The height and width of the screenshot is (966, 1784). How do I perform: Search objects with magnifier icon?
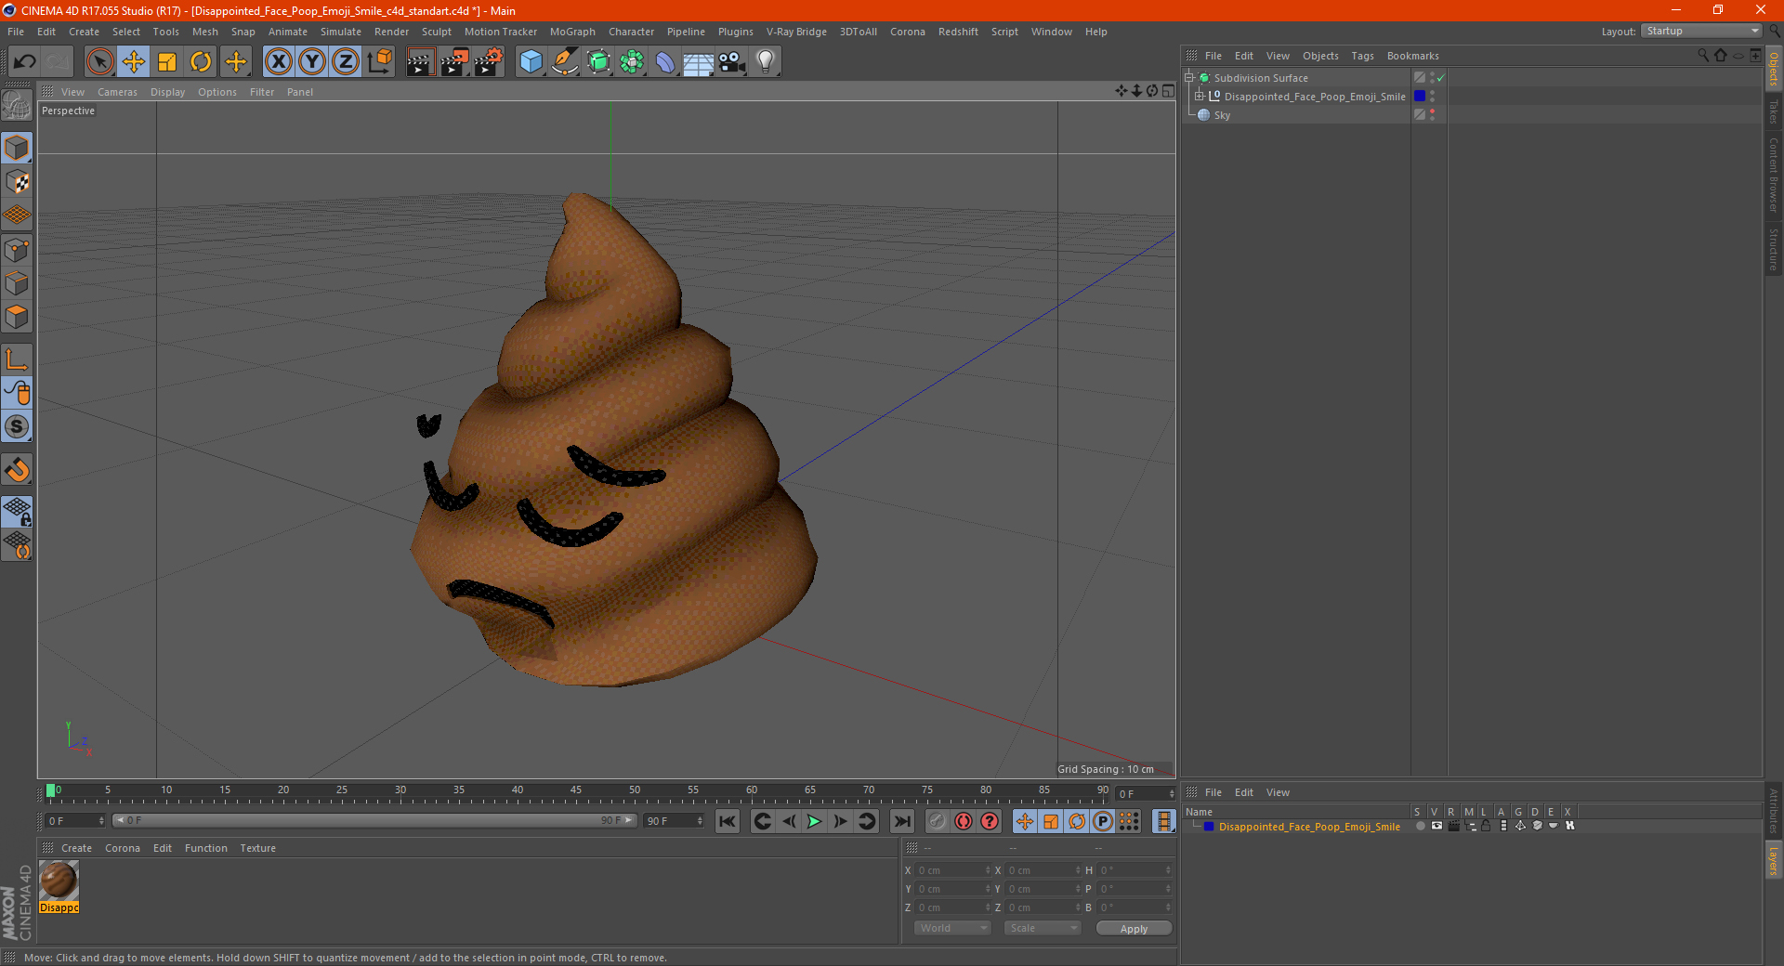(x=1703, y=56)
